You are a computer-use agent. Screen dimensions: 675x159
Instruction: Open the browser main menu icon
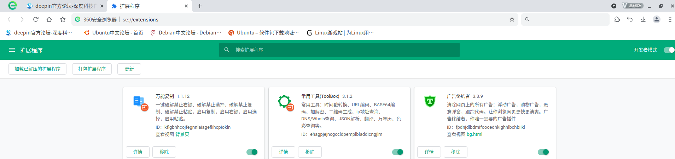click(x=670, y=19)
